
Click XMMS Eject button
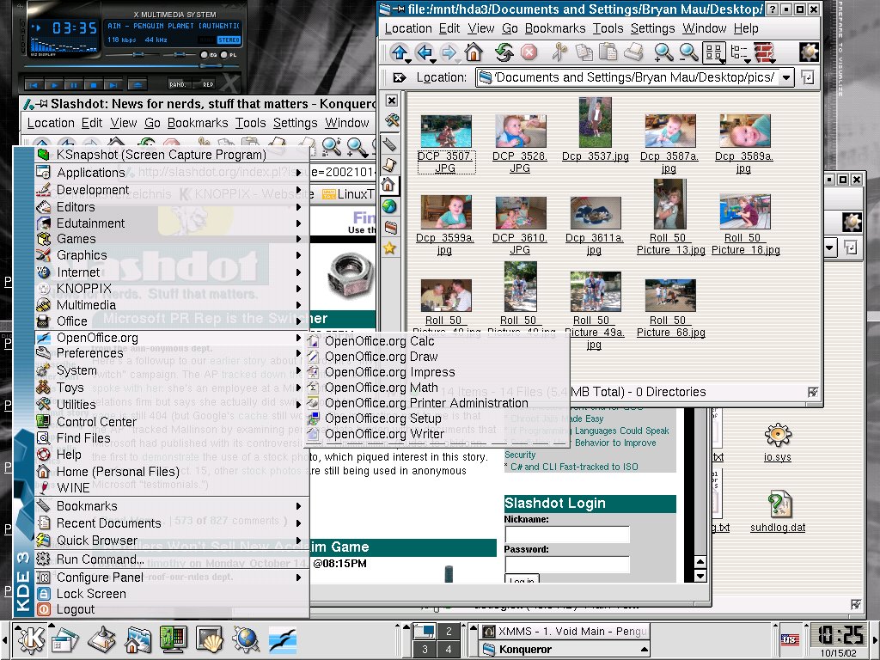137,85
